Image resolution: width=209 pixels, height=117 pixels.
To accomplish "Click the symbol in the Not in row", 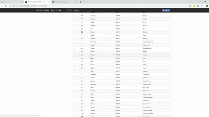I will (82, 26).
